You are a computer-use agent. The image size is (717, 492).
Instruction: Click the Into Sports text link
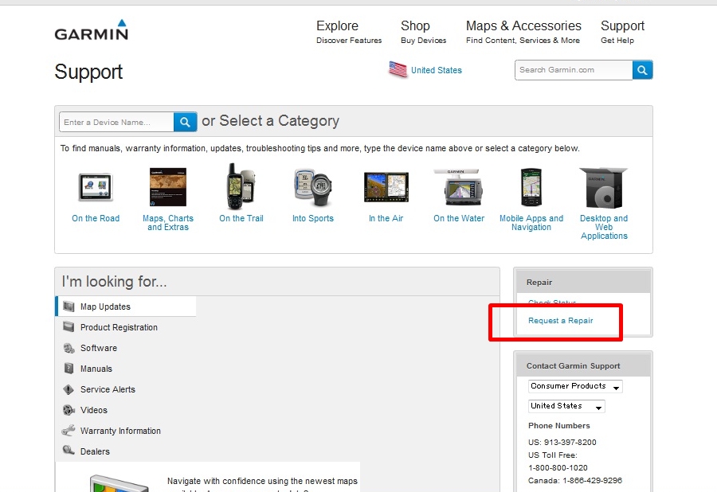[x=313, y=218]
